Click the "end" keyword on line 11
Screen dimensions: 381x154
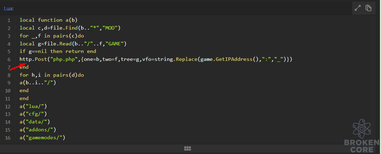[24, 98]
